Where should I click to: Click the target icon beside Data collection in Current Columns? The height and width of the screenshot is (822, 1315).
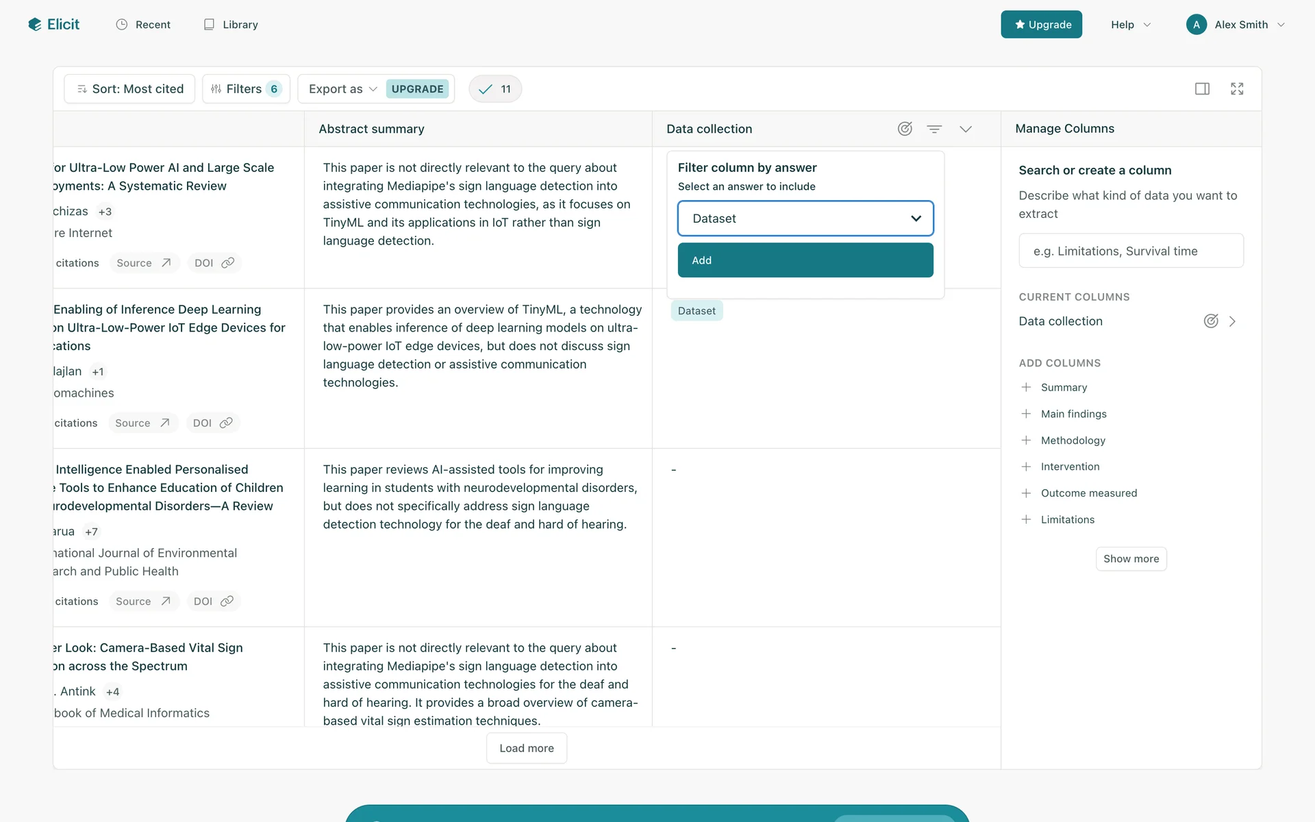1211,321
